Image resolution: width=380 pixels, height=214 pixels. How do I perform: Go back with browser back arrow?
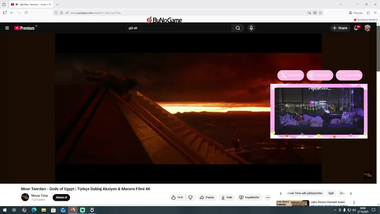(x=12, y=13)
